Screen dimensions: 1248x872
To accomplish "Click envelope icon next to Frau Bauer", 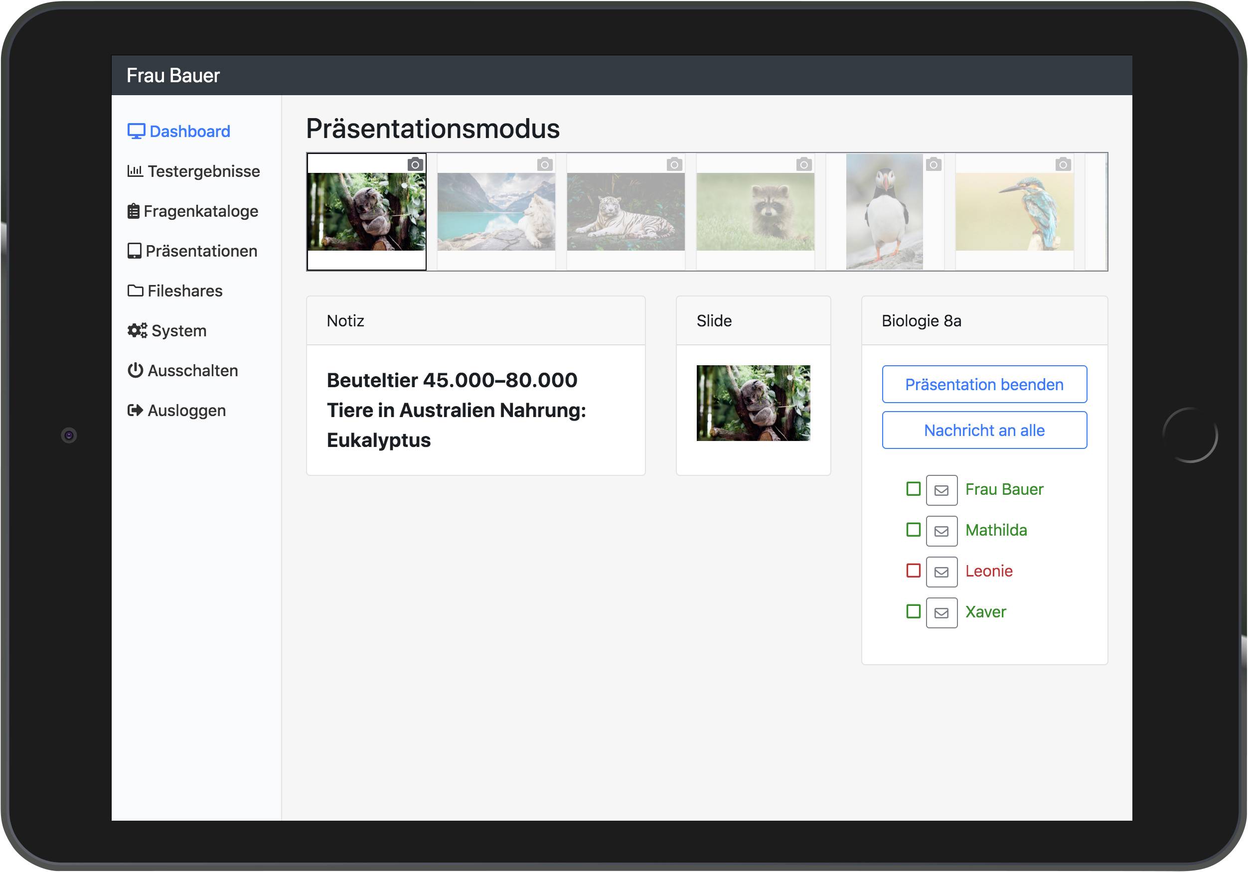I will (941, 490).
